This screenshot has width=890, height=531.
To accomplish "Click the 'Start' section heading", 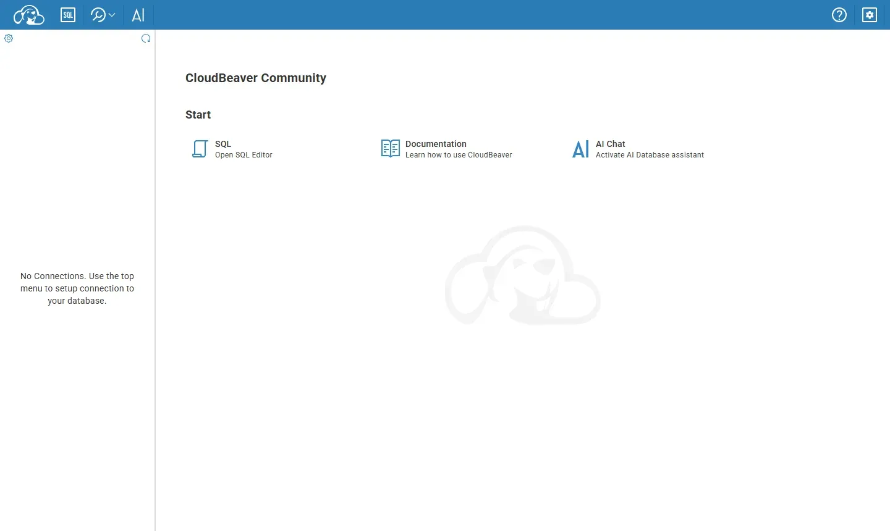I will coord(198,115).
